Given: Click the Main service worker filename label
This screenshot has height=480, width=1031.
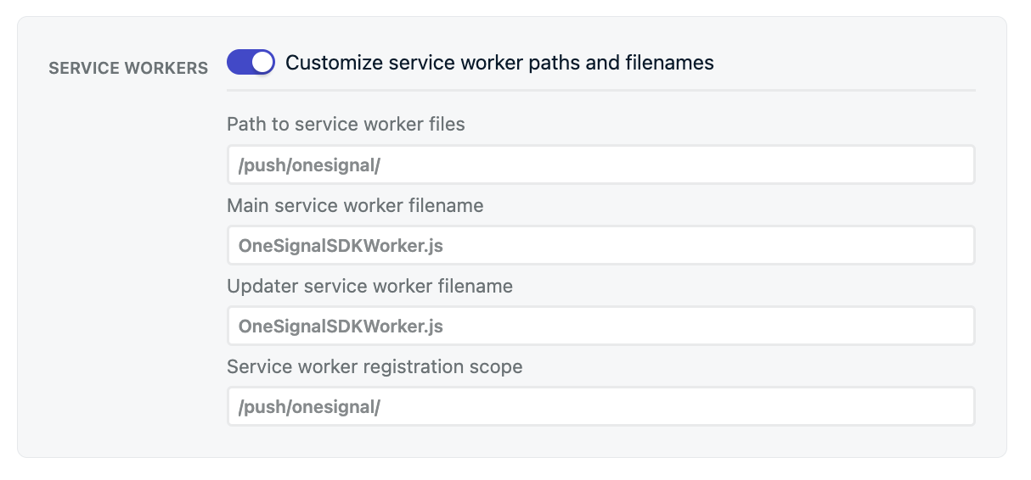Looking at the screenshot, I should click(355, 204).
